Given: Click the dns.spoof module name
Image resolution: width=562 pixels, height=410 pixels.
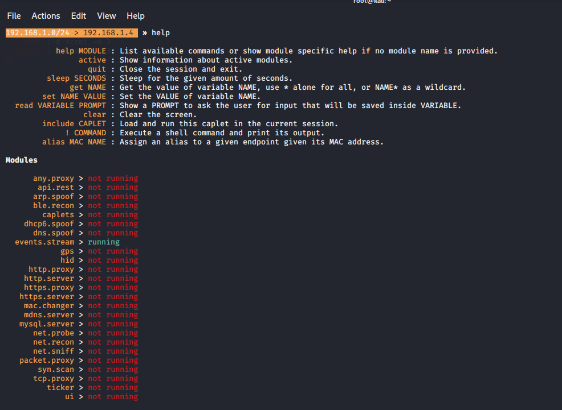Looking at the screenshot, I should pos(54,233).
